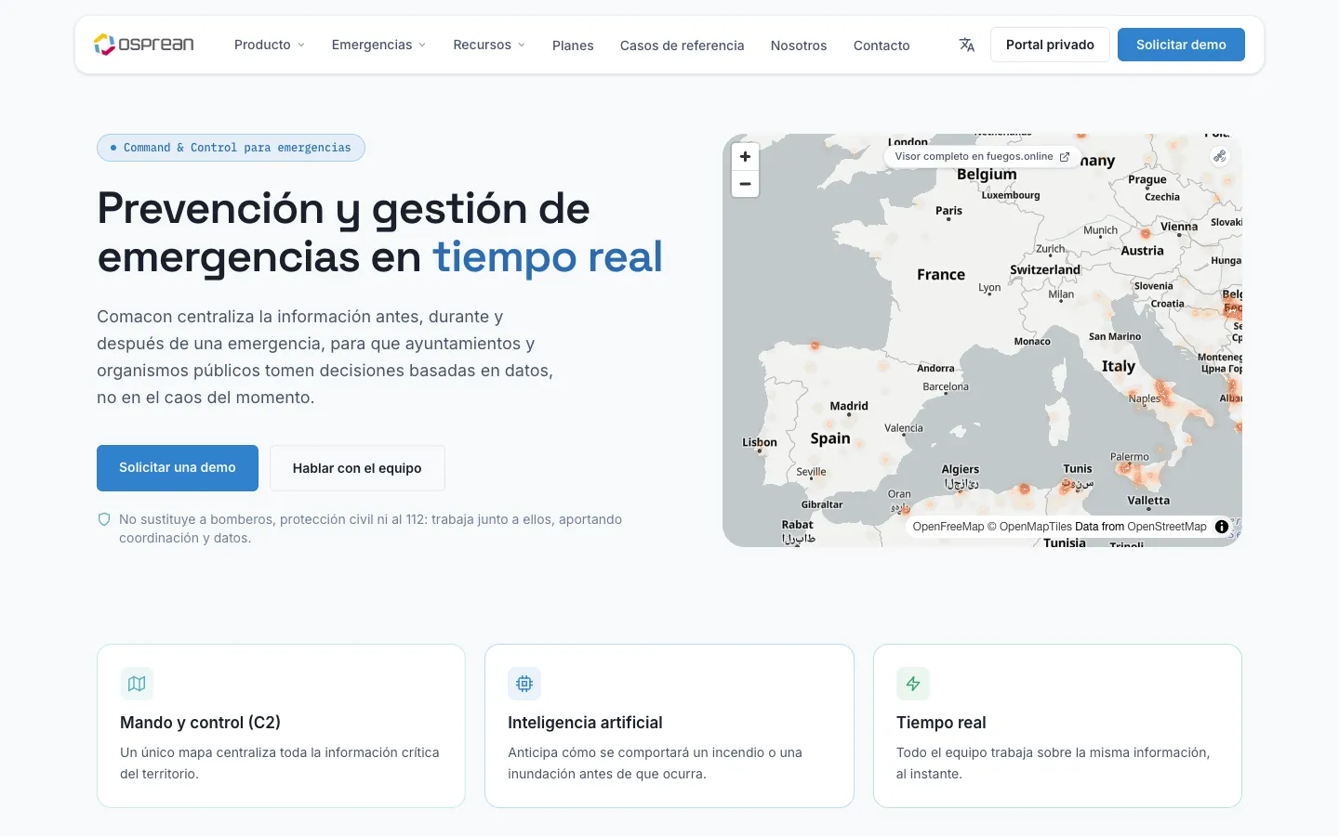Viewport: 1339px width, 836px height.
Task: Expand the Producto menu
Action: coord(270,45)
